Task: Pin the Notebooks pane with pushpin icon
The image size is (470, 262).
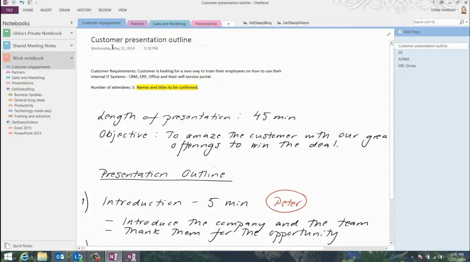Action: pyautogui.click(x=72, y=23)
